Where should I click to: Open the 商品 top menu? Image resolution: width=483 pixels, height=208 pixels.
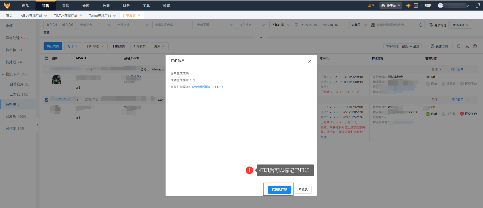25,6
